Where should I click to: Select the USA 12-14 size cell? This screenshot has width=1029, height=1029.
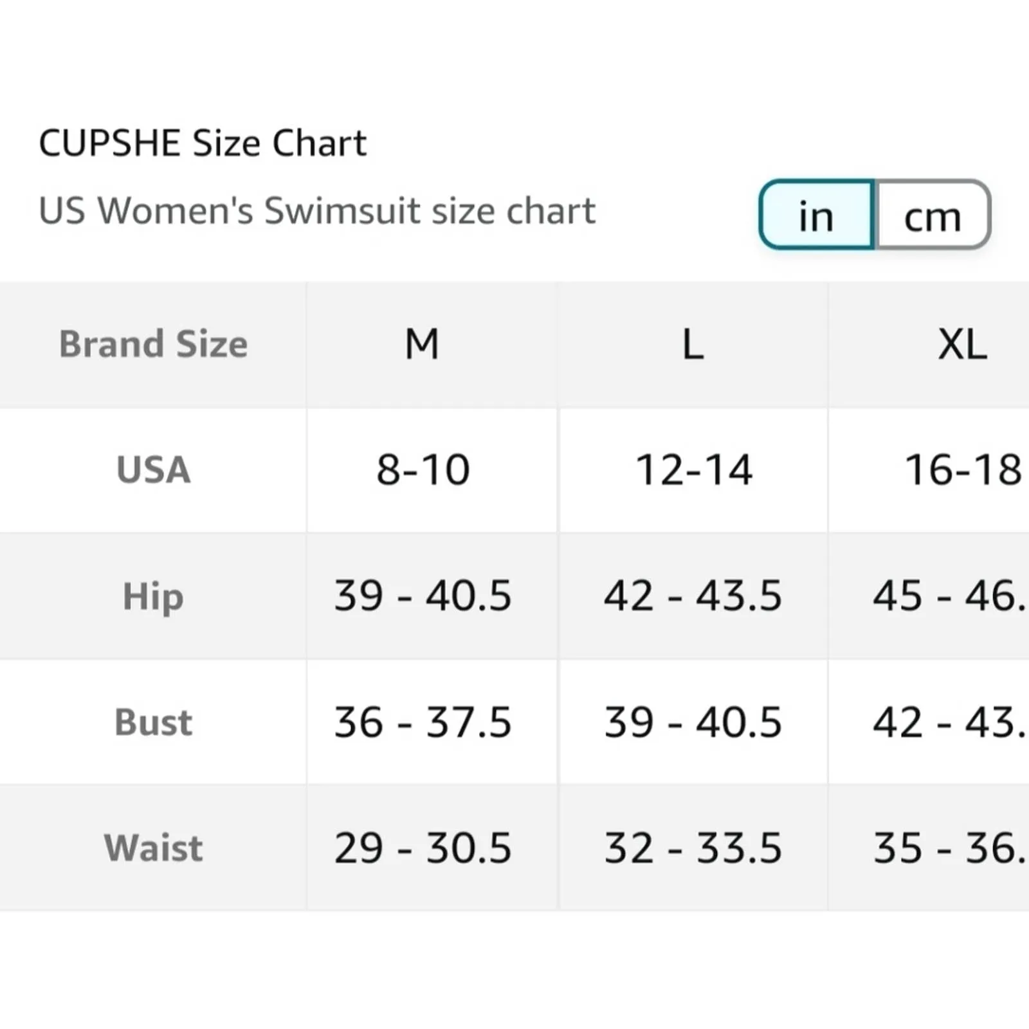693,469
